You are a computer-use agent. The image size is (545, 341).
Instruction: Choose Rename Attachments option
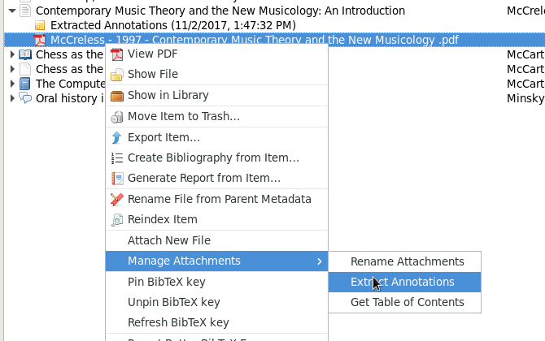407,262
